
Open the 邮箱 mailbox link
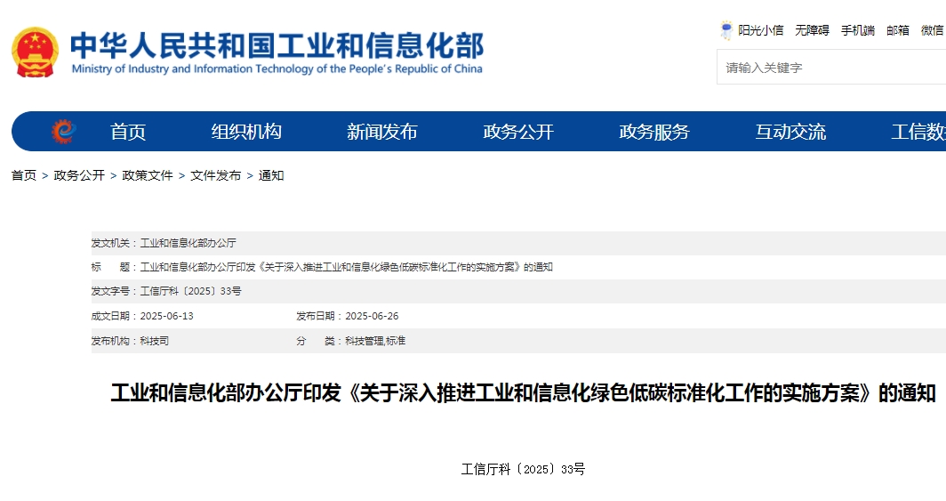click(897, 30)
